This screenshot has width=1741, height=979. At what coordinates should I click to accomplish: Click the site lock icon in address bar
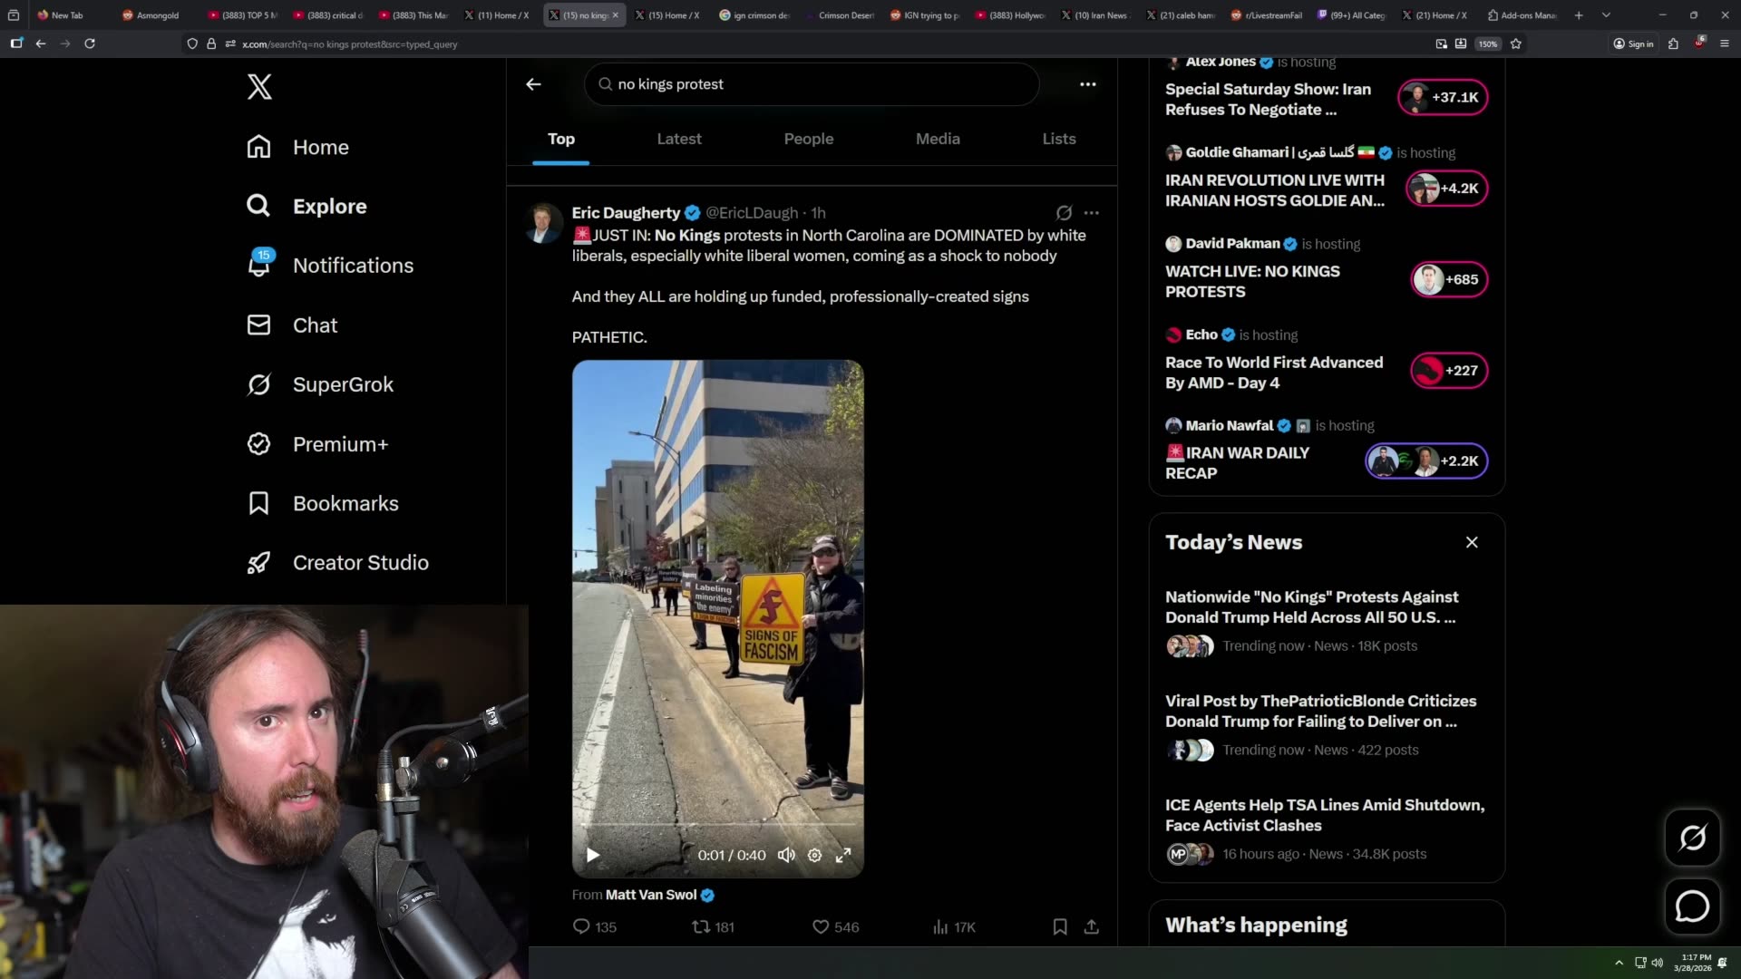point(211,44)
